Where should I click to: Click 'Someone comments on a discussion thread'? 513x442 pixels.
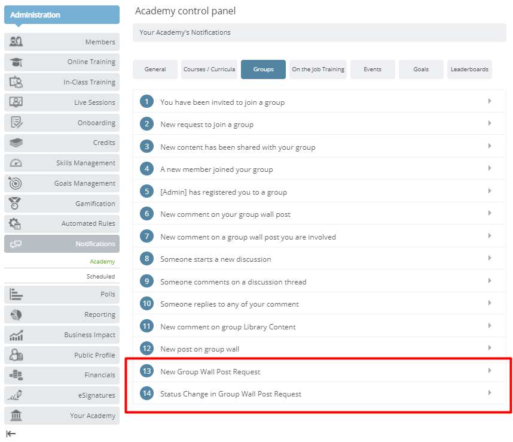pos(233,281)
